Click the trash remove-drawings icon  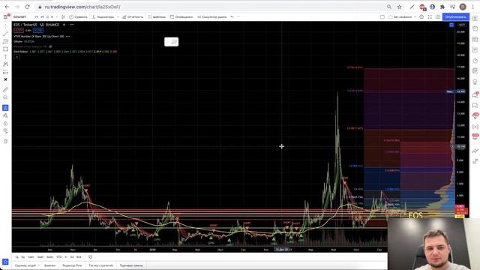pyautogui.click(x=5, y=142)
